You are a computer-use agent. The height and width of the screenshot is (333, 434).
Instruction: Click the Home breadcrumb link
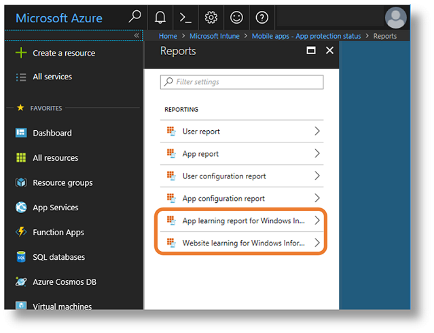(x=168, y=36)
